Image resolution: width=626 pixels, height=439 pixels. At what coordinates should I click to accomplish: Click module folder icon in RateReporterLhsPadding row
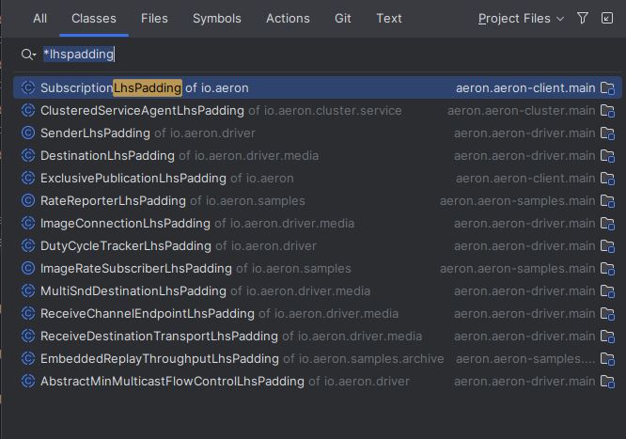pos(607,201)
